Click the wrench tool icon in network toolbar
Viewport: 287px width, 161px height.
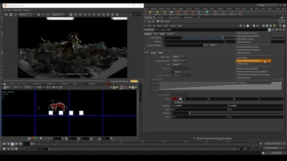click(240, 26)
